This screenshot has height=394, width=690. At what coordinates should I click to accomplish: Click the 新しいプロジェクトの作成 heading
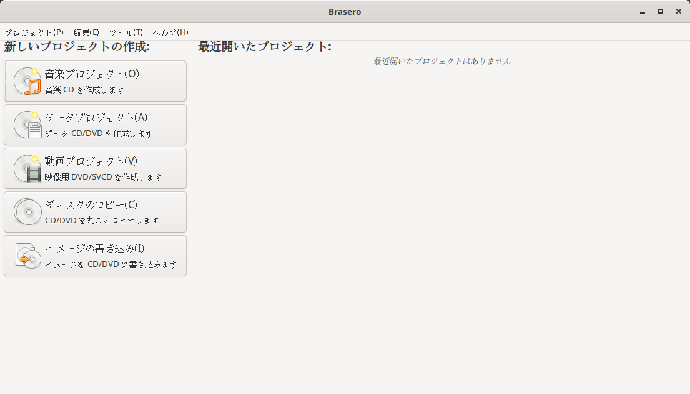pyautogui.click(x=77, y=47)
